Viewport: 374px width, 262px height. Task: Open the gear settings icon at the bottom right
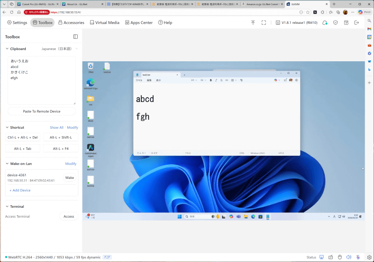tap(369, 257)
